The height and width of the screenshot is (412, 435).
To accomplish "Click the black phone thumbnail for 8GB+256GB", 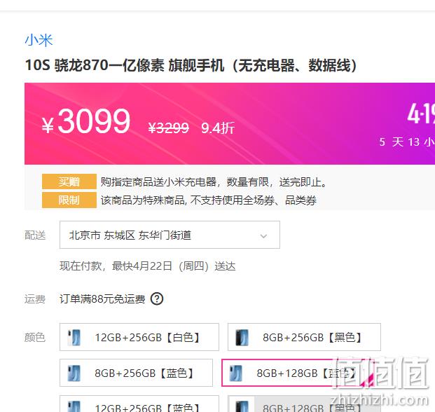I will pyautogui.click(x=242, y=337).
